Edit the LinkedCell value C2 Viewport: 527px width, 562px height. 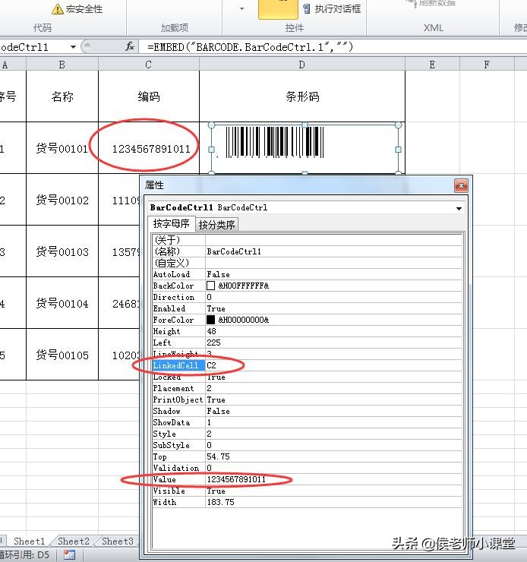point(333,365)
